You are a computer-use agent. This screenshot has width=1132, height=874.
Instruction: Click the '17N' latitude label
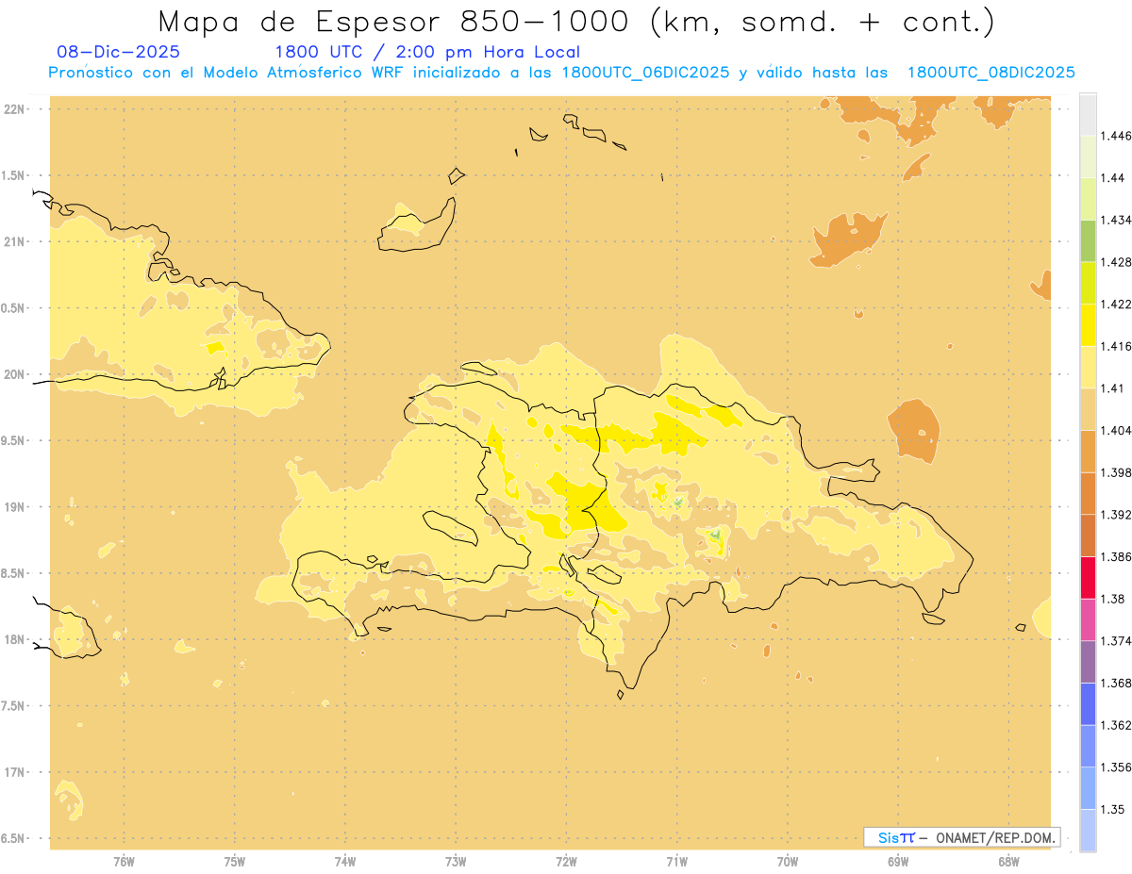coord(14,772)
